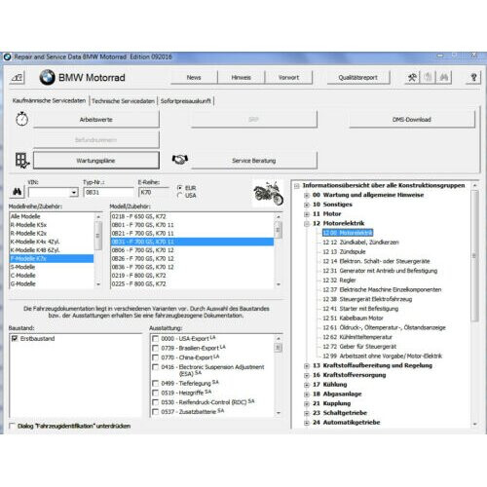Image resolution: width=487 pixels, height=487 pixels.
Task: Click the Service Beratung button
Action: [x=254, y=161]
